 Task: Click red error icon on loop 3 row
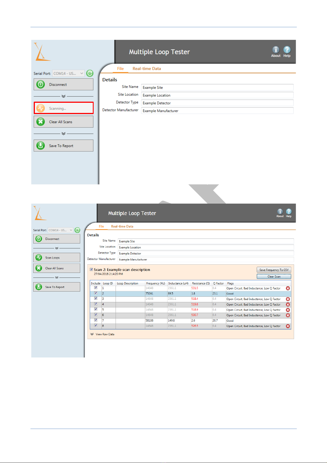coord(288,299)
